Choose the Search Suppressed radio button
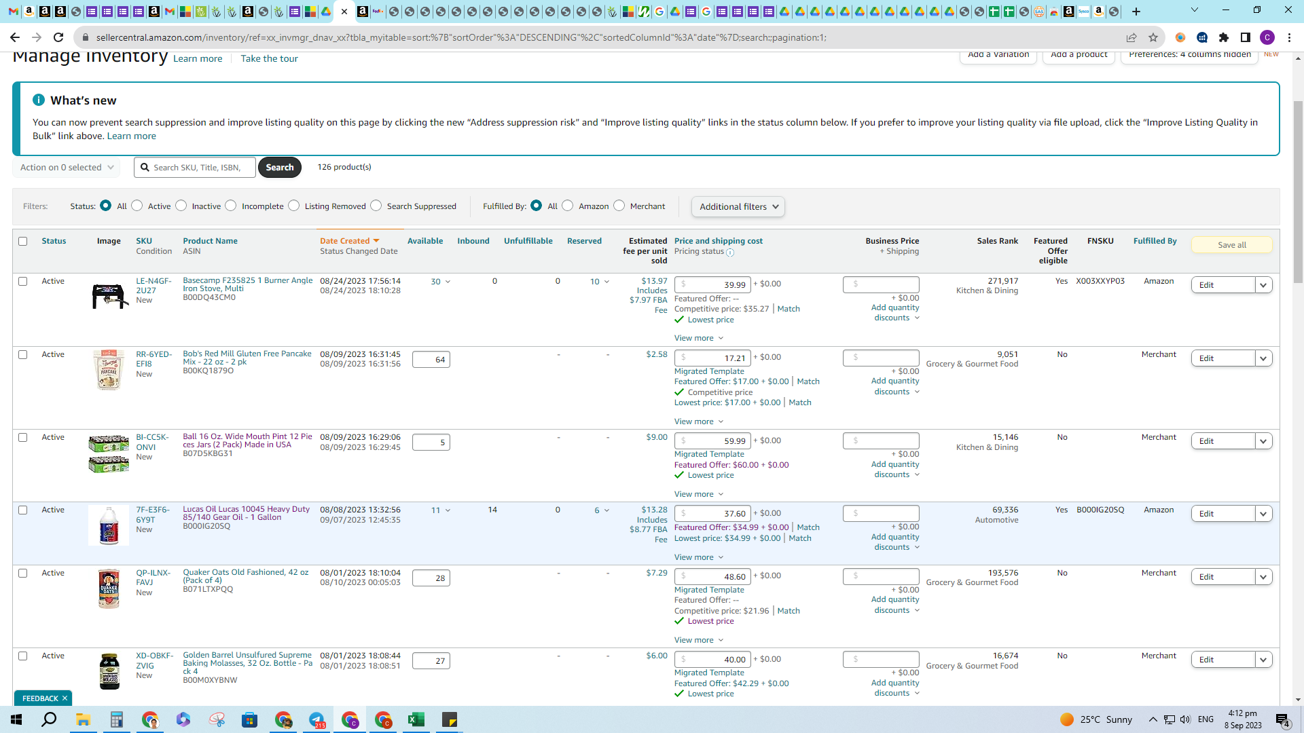1304x733 pixels. [x=376, y=206]
